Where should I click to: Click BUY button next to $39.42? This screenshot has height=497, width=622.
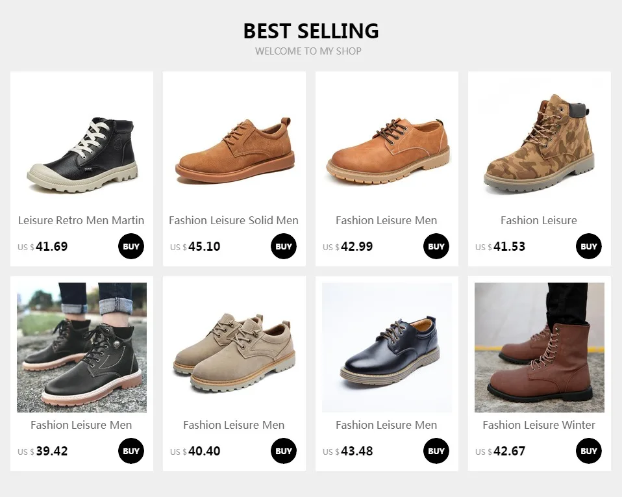coord(131,451)
